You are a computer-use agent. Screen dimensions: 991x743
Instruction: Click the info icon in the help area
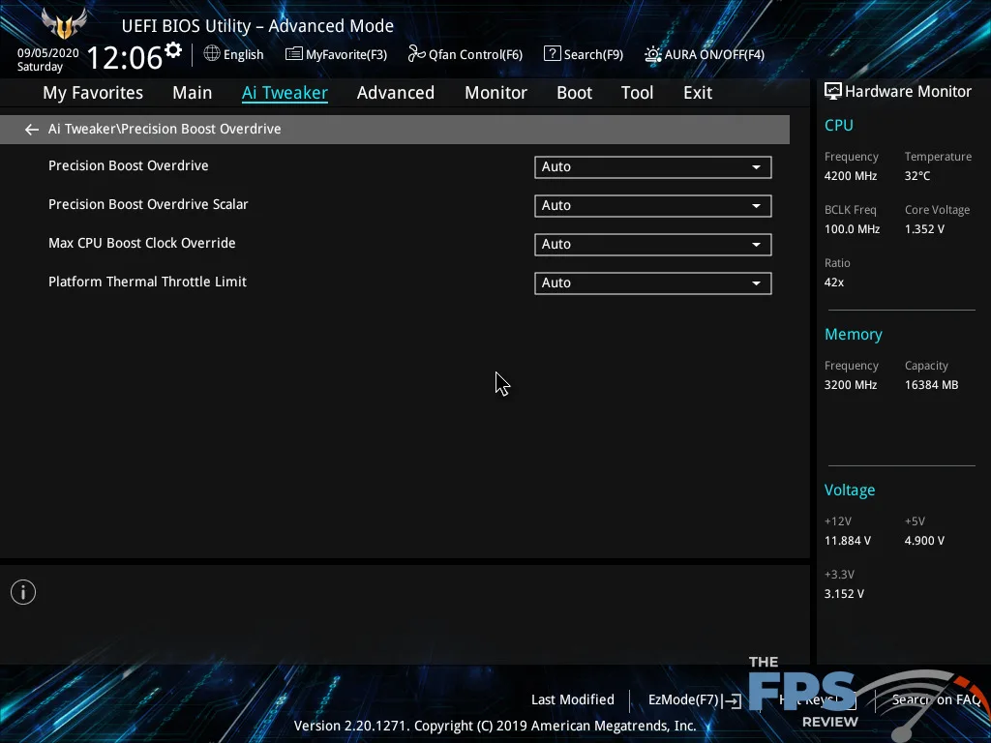(23, 592)
